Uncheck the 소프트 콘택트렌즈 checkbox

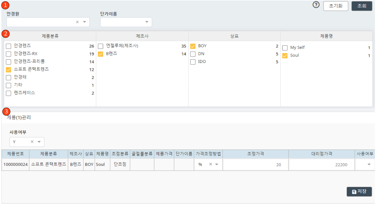tap(8, 69)
